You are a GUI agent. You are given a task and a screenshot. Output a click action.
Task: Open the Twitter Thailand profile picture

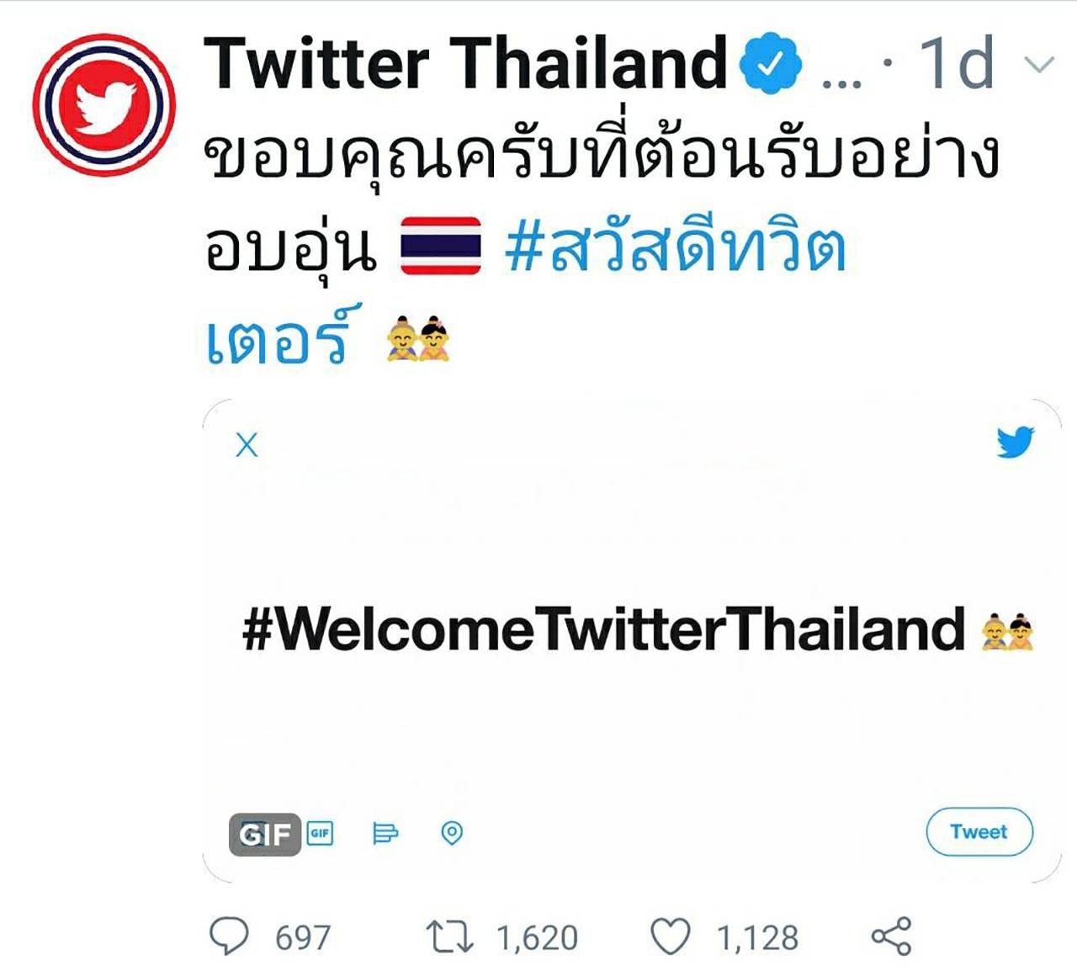coord(104,105)
